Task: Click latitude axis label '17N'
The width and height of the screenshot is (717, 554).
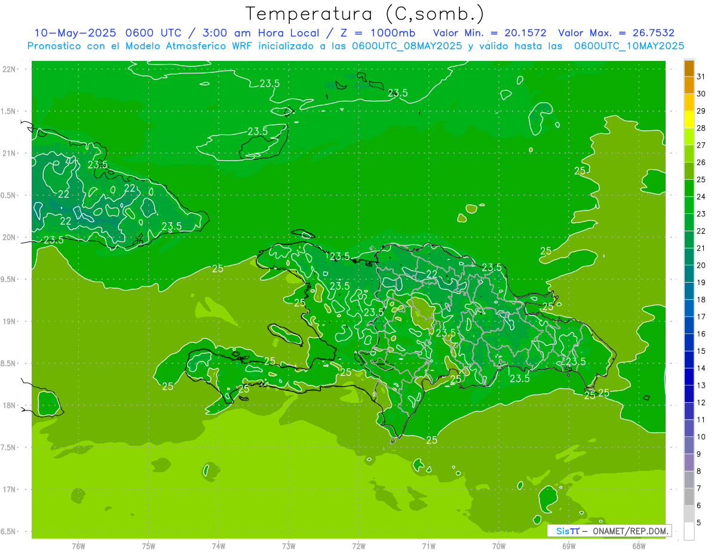Action: click(x=10, y=489)
